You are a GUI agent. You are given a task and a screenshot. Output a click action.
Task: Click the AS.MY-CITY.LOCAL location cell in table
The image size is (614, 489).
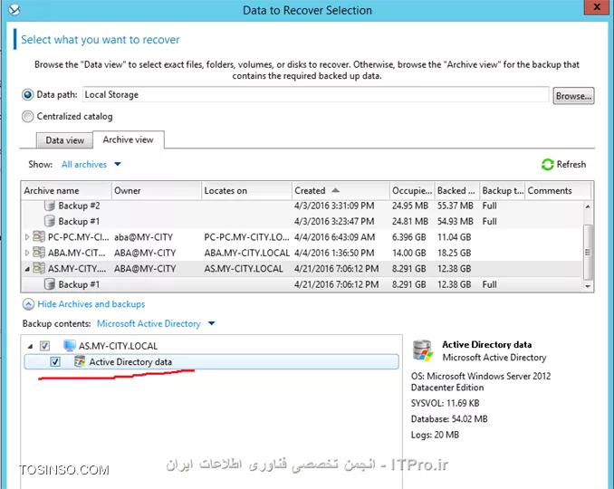(x=244, y=269)
